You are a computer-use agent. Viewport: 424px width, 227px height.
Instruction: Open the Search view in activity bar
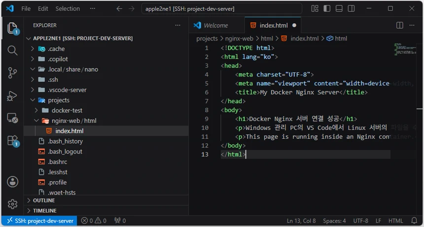point(12,50)
